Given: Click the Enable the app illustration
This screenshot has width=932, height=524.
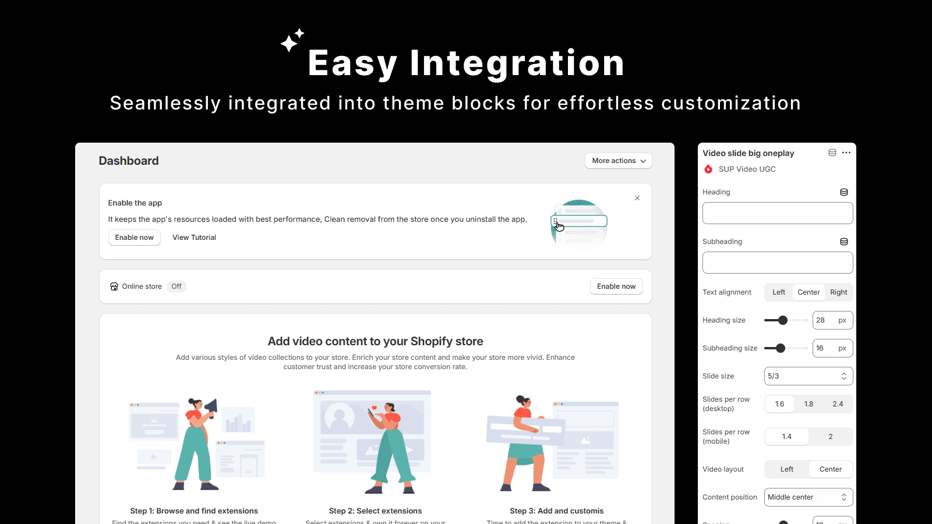Looking at the screenshot, I should click(x=578, y=224).
